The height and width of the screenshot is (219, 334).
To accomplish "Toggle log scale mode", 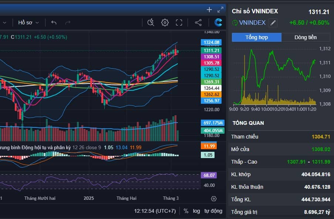I will coord(196,211).
